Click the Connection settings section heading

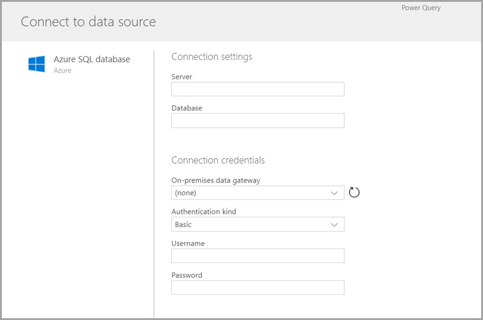tap(212, 57)
